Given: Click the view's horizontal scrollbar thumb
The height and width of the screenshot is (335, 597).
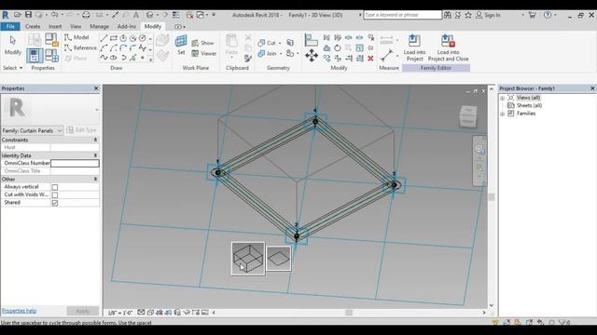Looking at the screenshot, I should pos(349,313).
